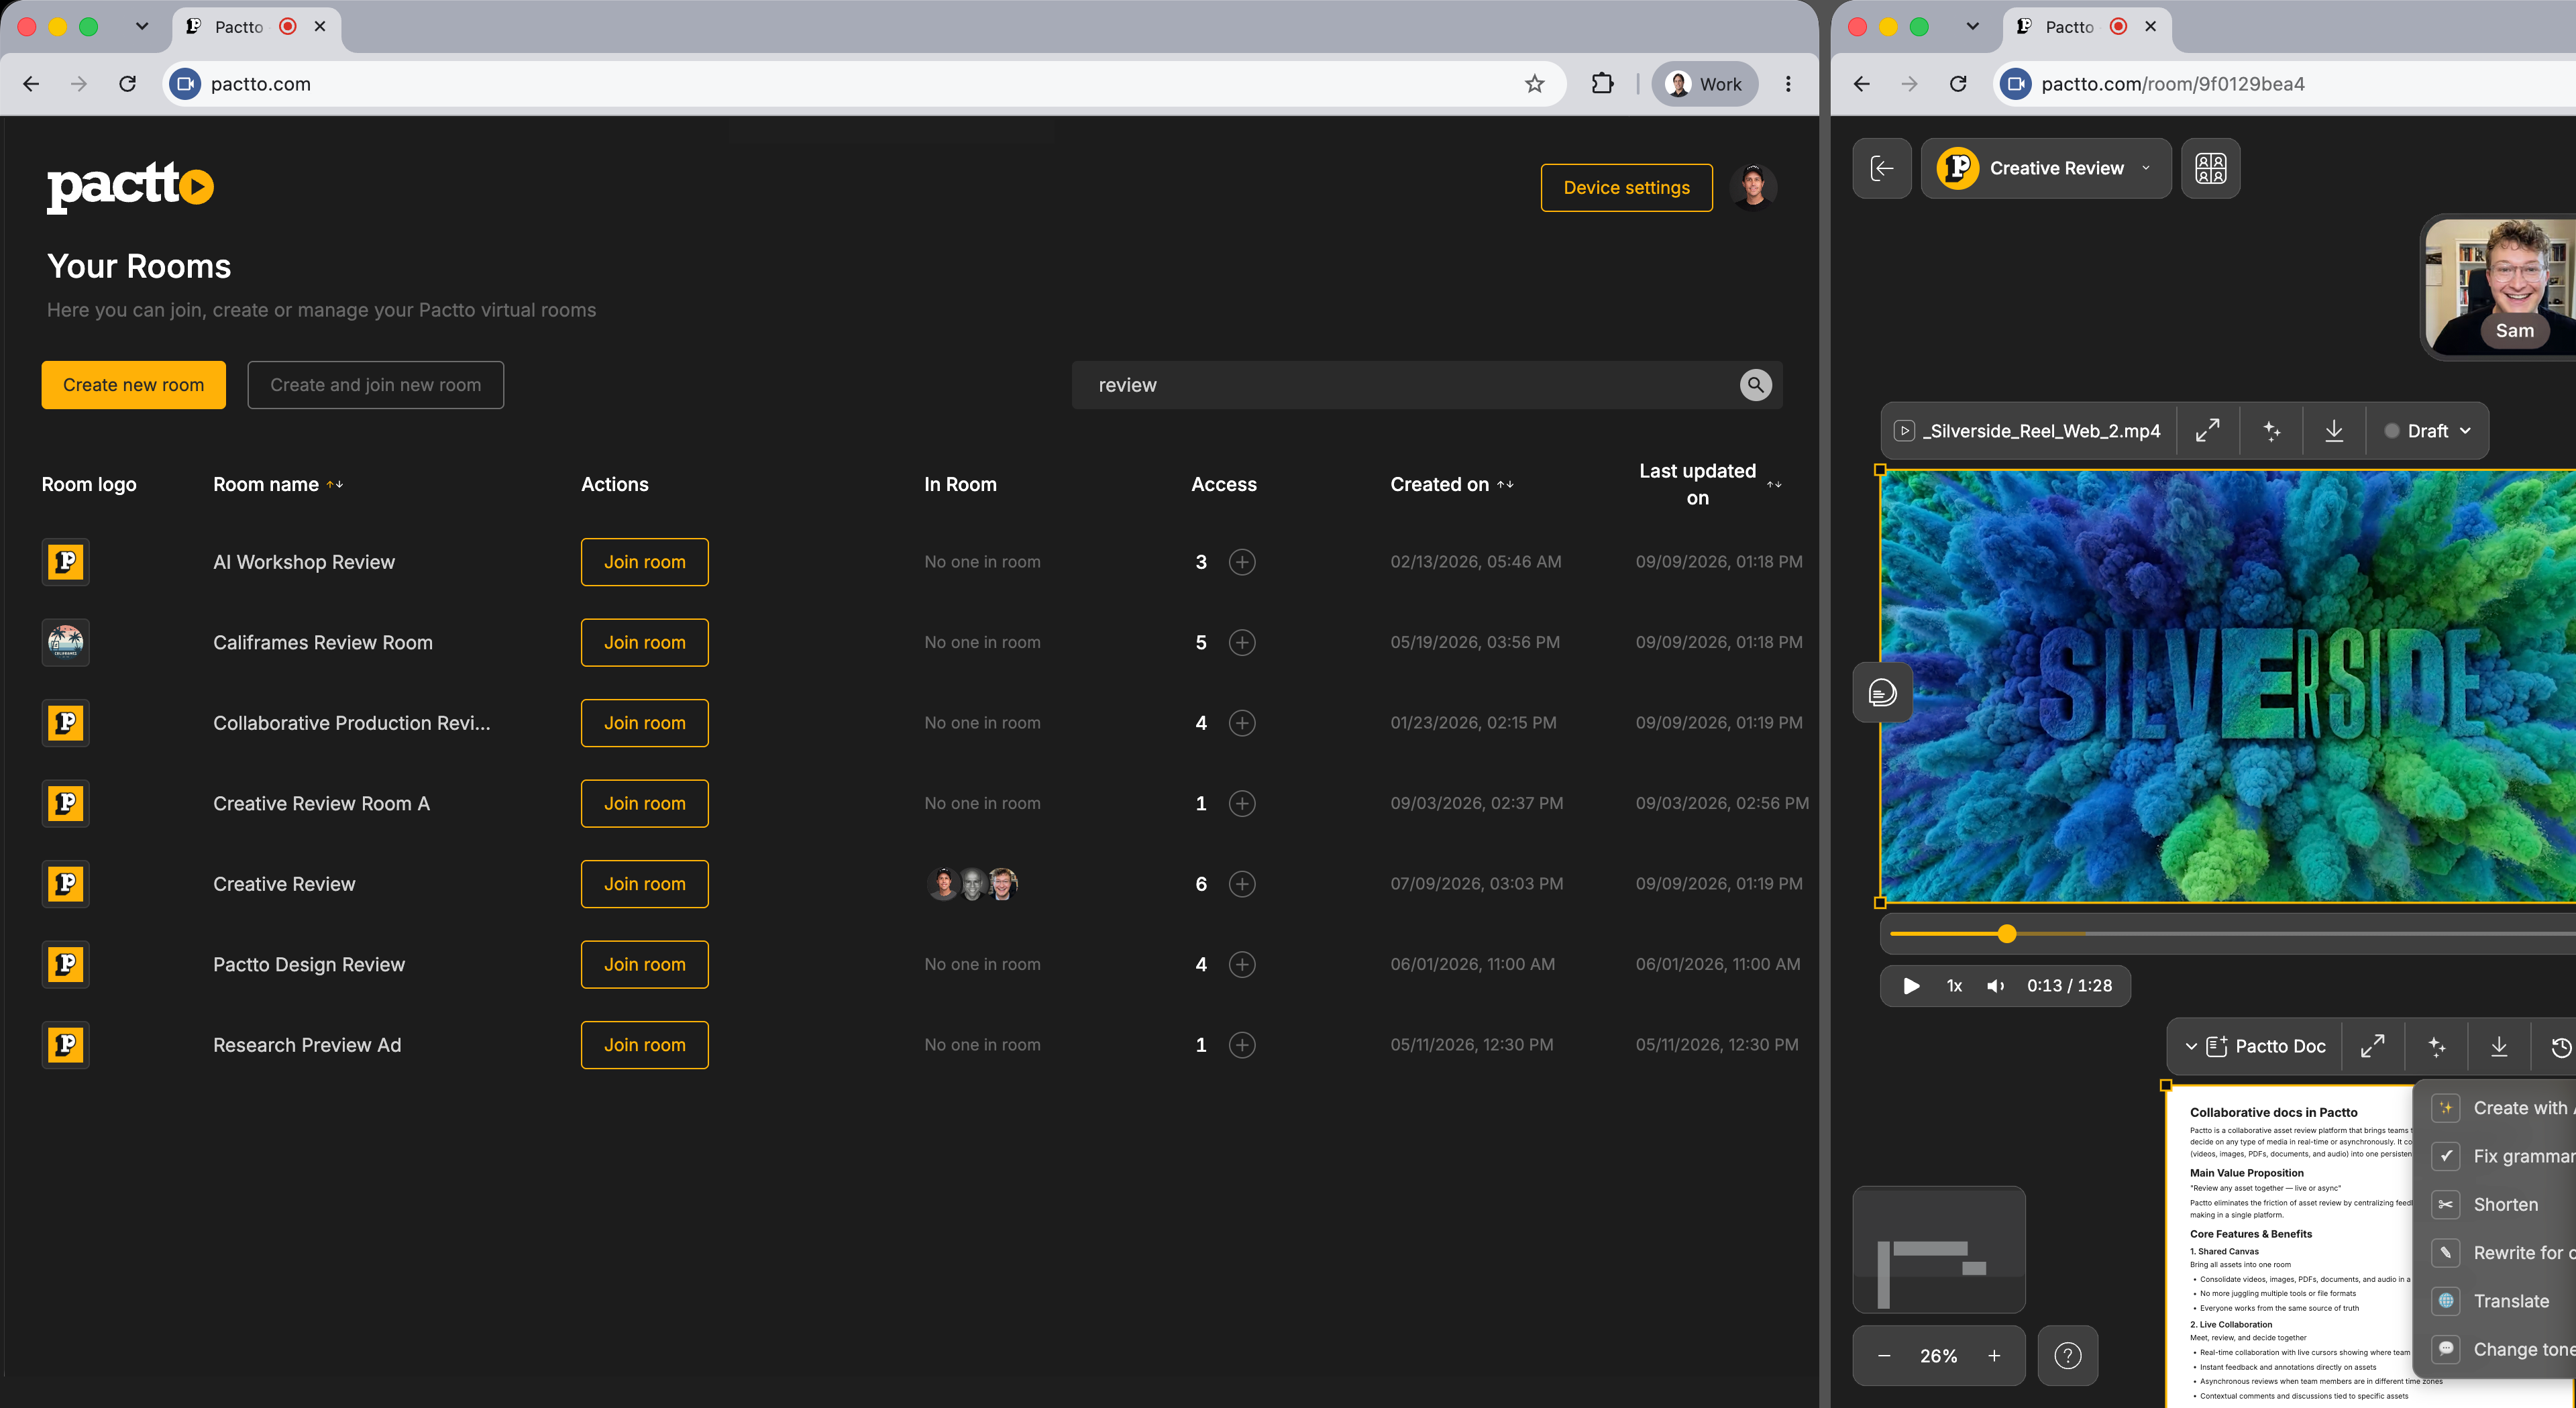Image resolution: width=2576 pixels, height=1408 pixels.
Task: Open the help question mark icon
Action: click(x=2067, y=1356)
